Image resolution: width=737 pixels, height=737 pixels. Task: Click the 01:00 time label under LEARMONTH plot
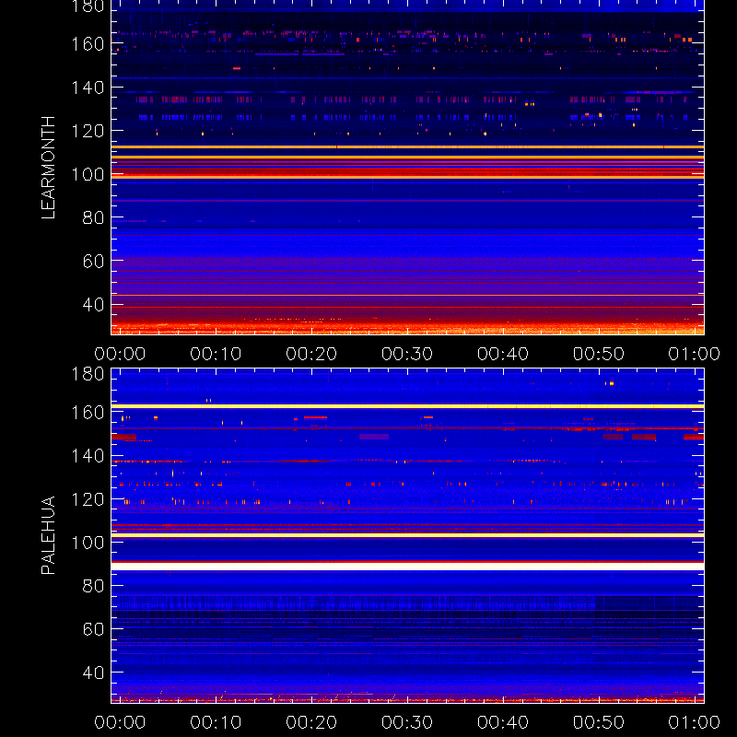point(695,354)
